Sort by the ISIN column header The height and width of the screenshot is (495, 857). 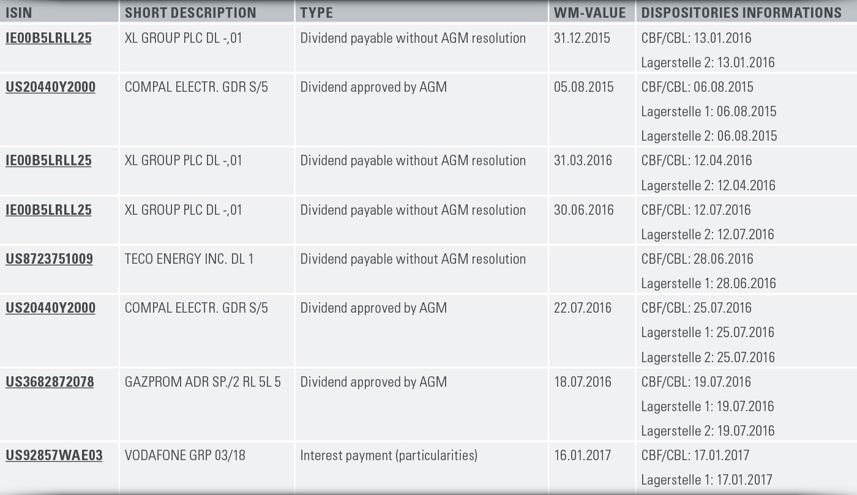click(18, 13)
